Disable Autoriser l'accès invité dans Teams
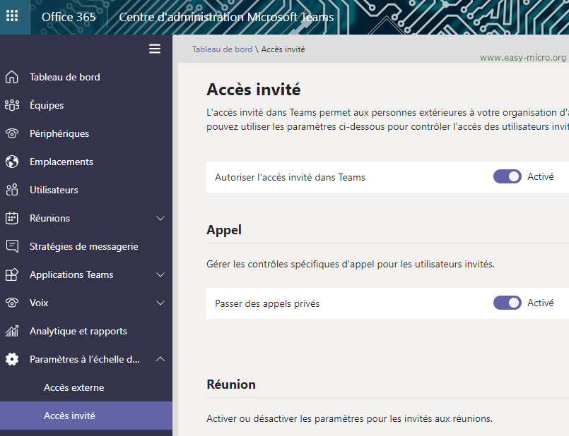Screen dimensions: 569x436 coord(507,176)
